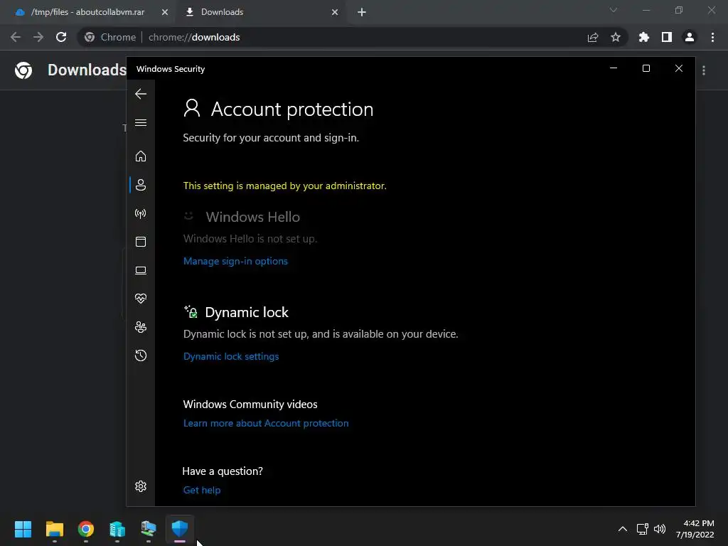Click Windows Security shield taskbar icon
This screenshot has height=546, width=728.
point(180,529)
